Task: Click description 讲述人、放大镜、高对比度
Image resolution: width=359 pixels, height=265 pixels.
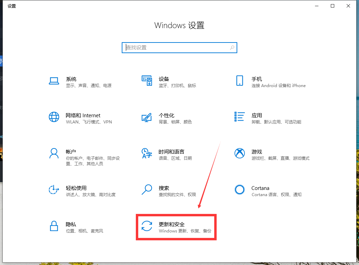Action: 91,194
